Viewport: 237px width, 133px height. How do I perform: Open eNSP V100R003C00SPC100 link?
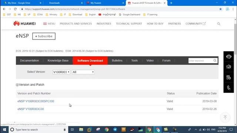coord(36,101)
